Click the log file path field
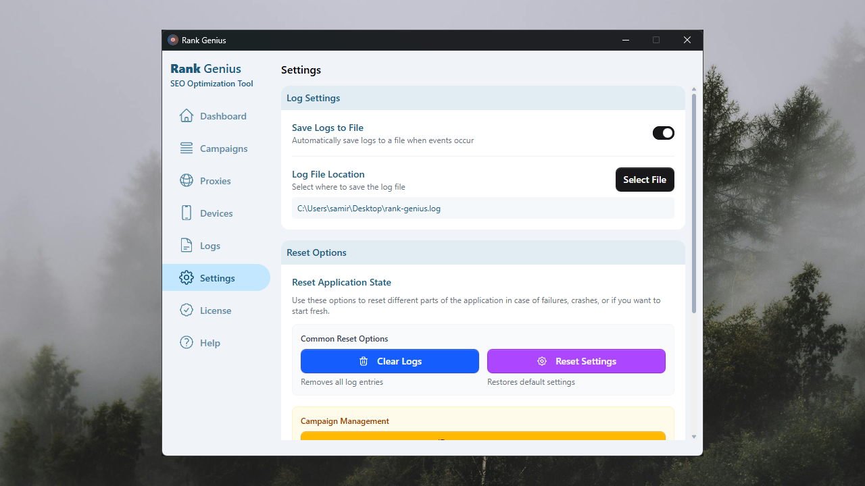This screenshot has width=865, height=486. (483, 209)
